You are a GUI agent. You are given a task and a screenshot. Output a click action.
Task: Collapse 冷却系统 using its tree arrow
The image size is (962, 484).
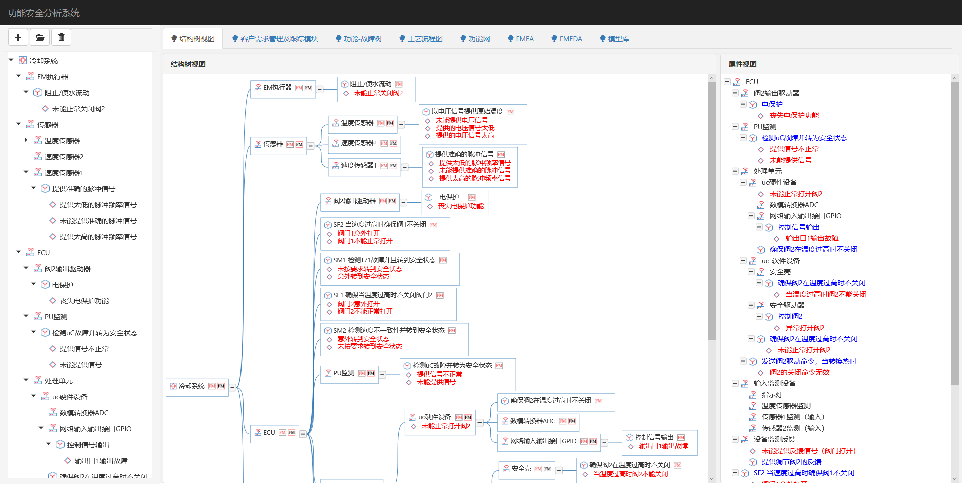pyautogui.click(x=10, y=60)
